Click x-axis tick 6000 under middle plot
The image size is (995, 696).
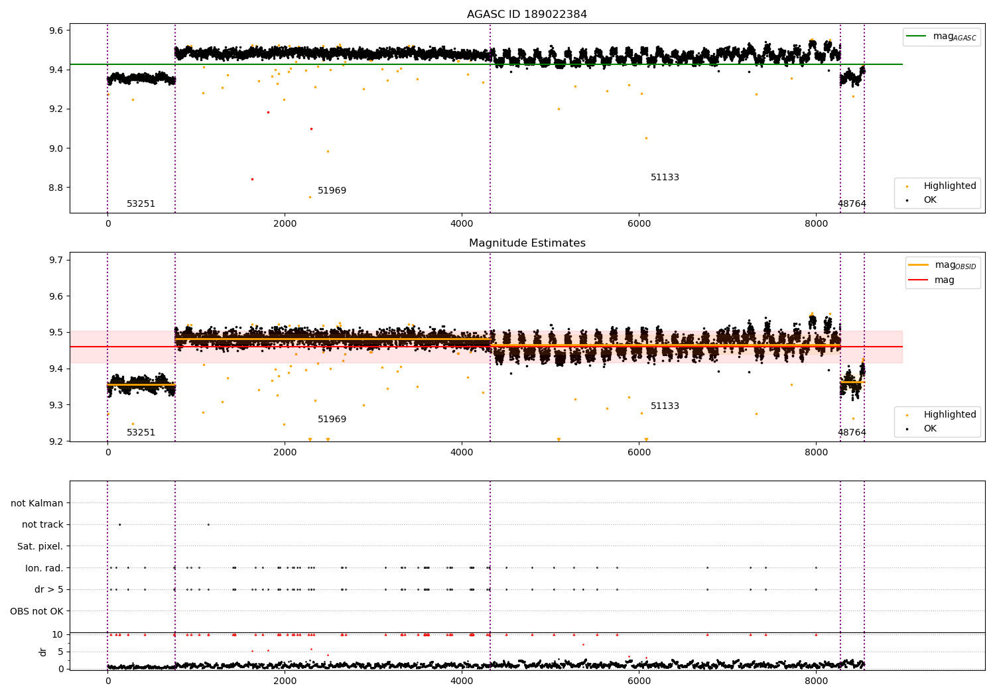click(639, 452)
